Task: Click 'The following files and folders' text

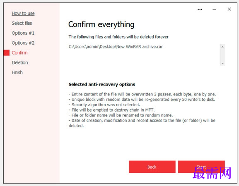Action: click(118, 37)
